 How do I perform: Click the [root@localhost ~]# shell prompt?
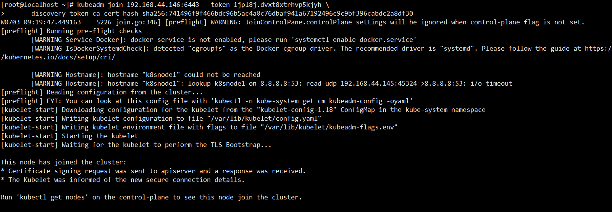(x=37, y=5)
